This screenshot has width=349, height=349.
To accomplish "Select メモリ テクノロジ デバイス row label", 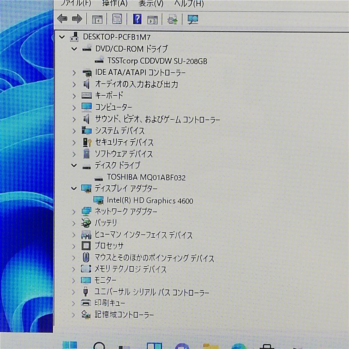I will click(x=131, y=269).
